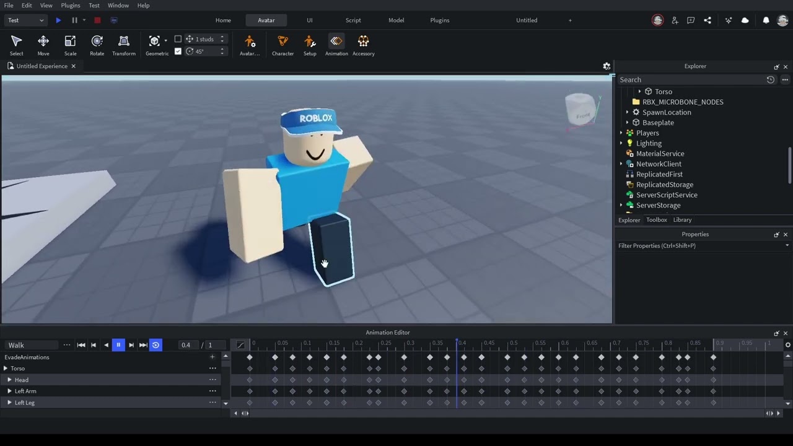Switch to the Library panel tab

click(x=682, y=220)
